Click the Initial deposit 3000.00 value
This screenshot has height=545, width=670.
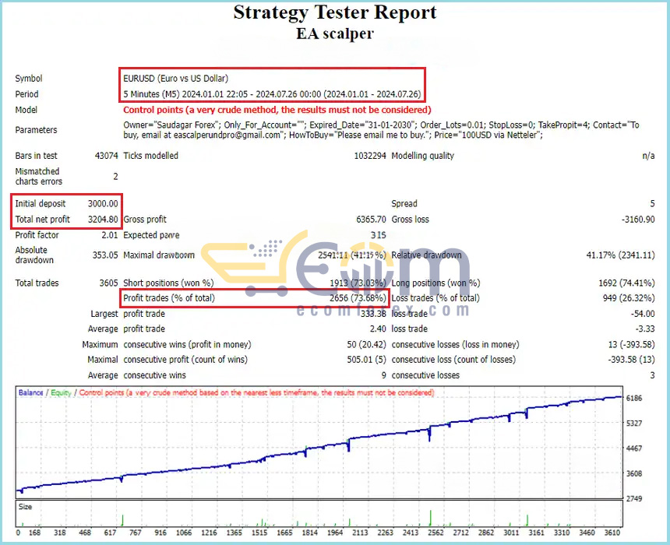click(x=103, y=204)
